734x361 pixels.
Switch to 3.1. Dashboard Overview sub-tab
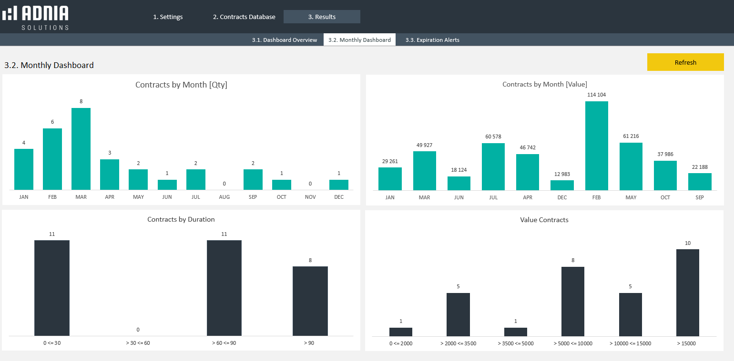pos(285,40)
